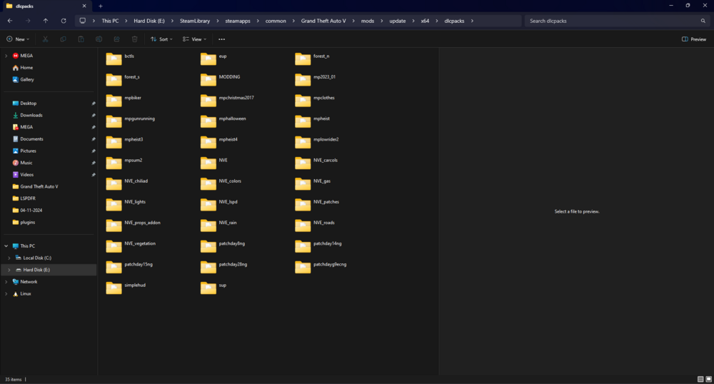Expand Local Disk (C:) node
This screenshot has width=714, height=384.
point(9,258)
